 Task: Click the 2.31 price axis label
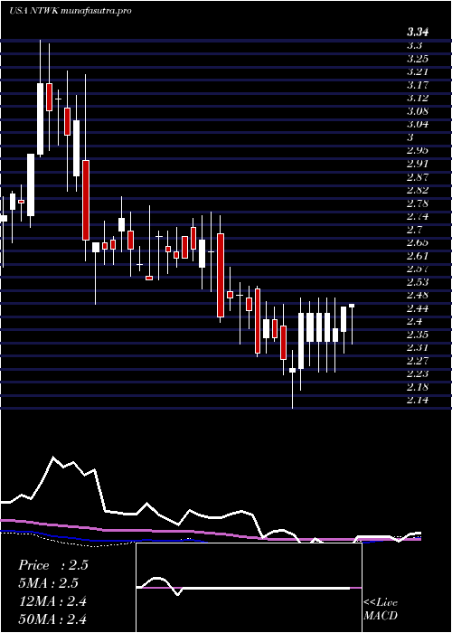coord(417,347)
